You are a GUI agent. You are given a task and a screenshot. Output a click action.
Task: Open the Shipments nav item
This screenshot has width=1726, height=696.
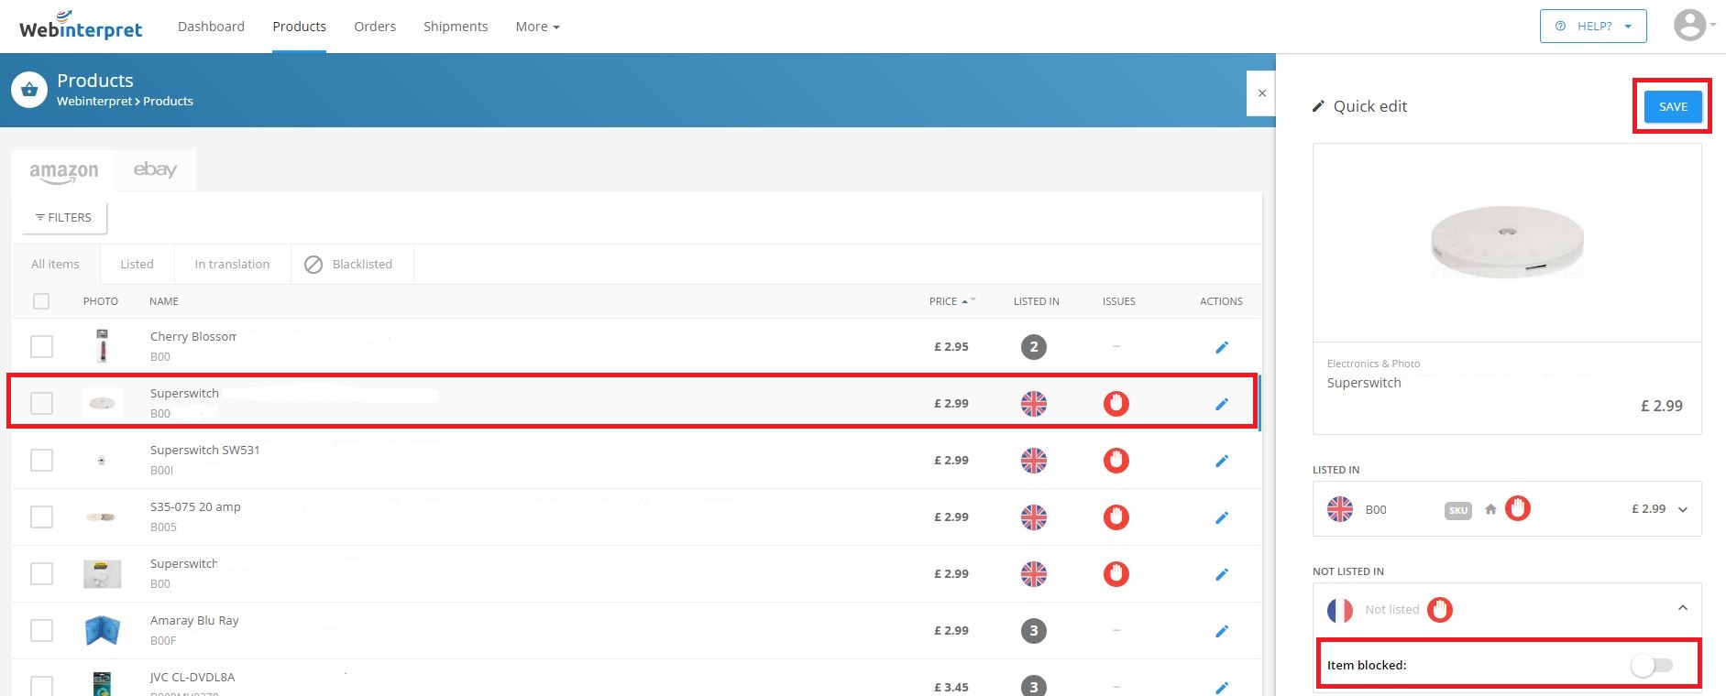pos(456,27)
